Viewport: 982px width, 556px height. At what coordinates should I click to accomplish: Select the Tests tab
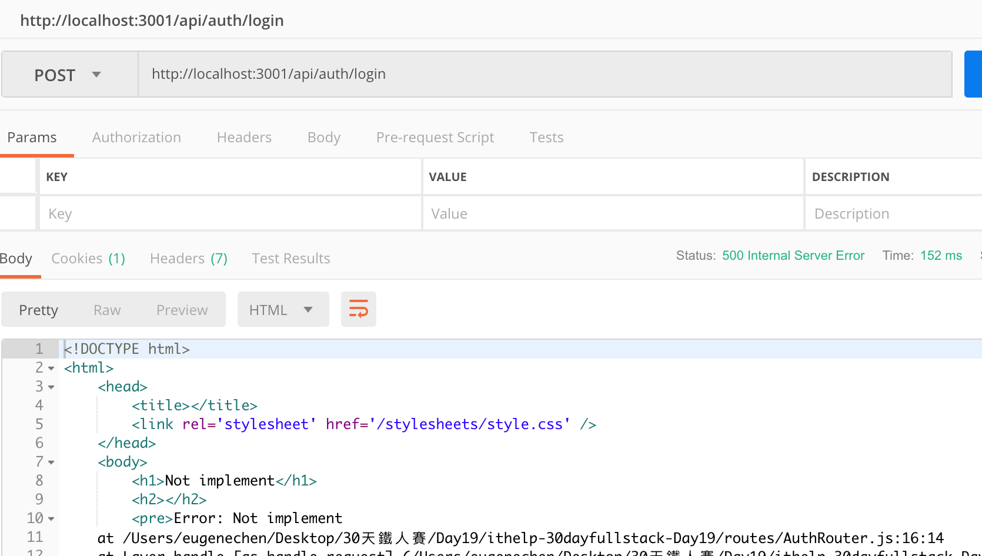546,138
